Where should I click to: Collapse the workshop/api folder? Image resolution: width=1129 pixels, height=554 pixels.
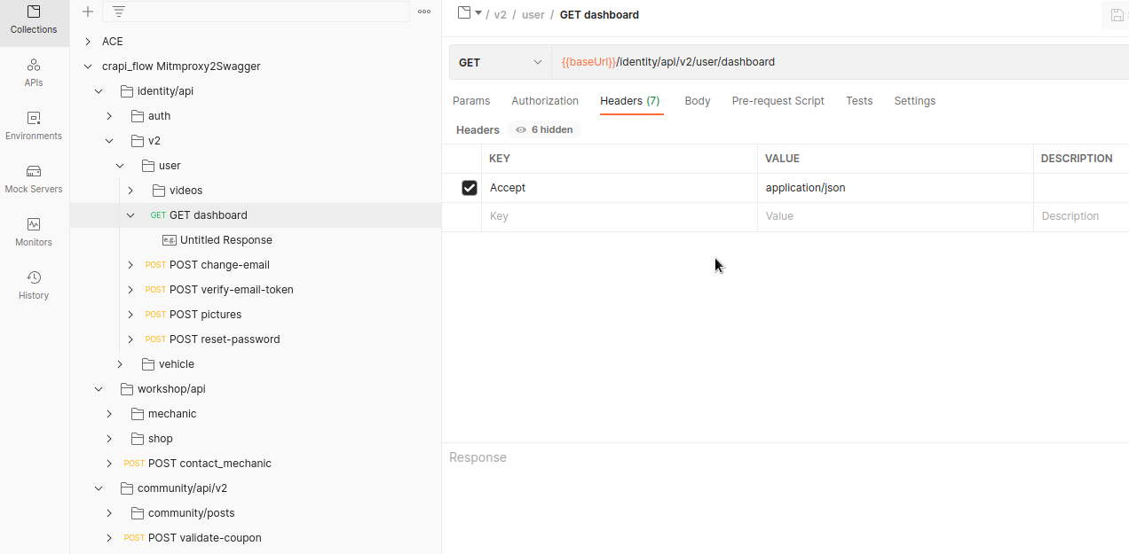pyautogui.click(x=99, y=389)
